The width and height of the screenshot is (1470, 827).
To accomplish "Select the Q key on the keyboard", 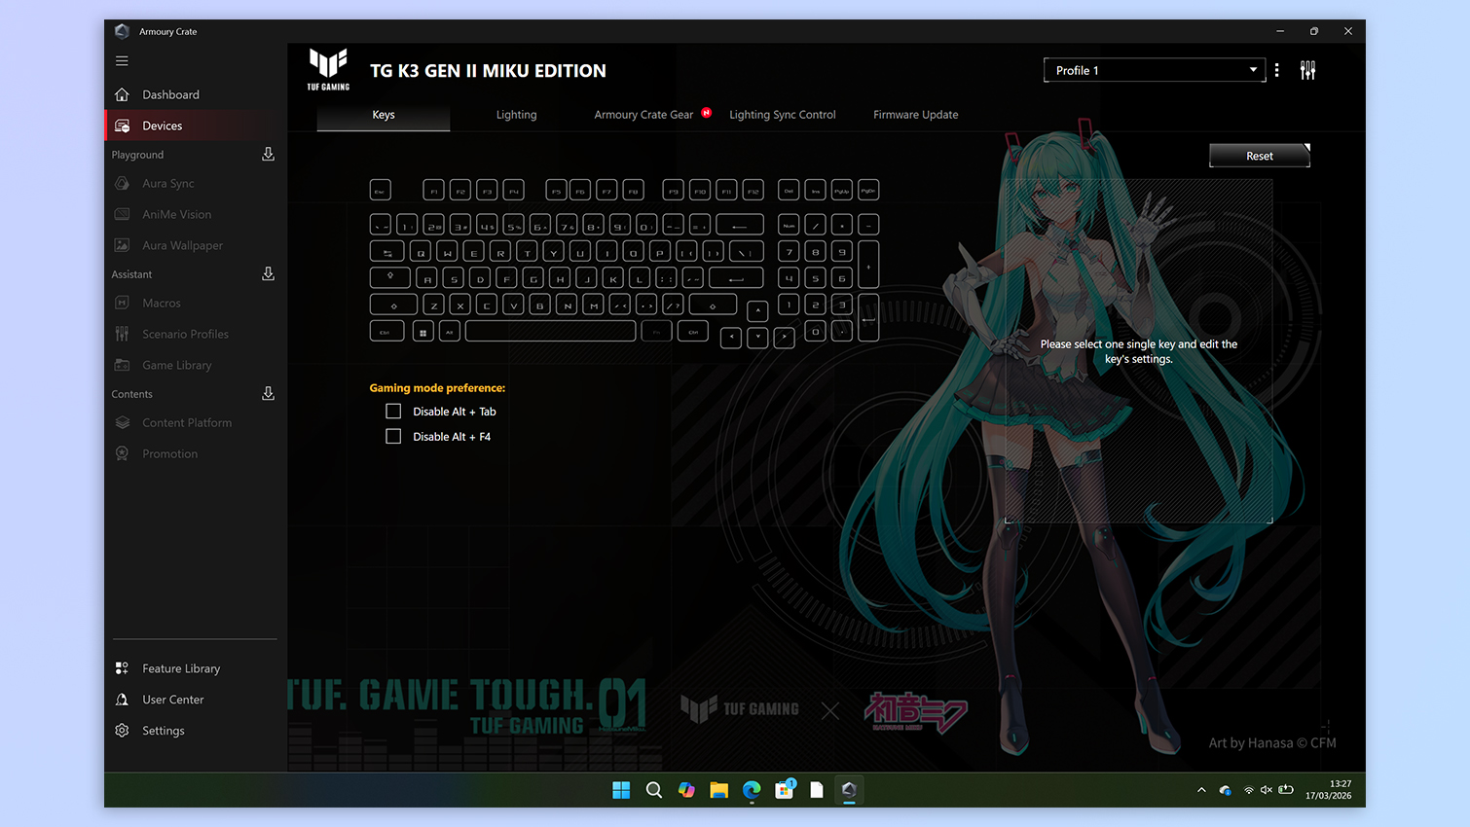I will (x=421, y=252).
